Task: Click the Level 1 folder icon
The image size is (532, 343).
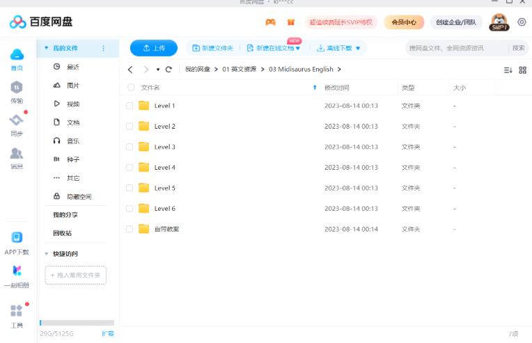Action: 144,106
